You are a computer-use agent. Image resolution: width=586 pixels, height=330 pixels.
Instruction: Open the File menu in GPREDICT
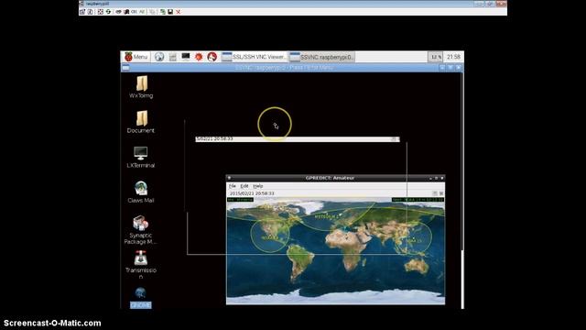coord(233,186)
